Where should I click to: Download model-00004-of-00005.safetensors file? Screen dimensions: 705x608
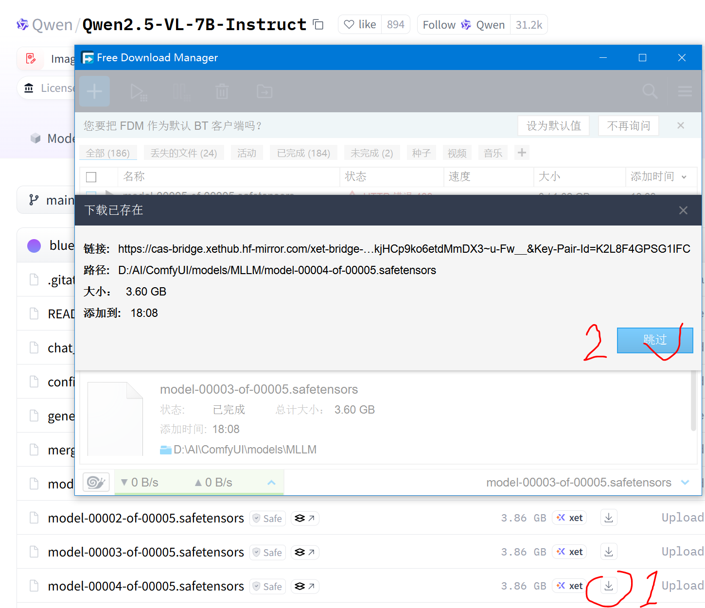609,586
